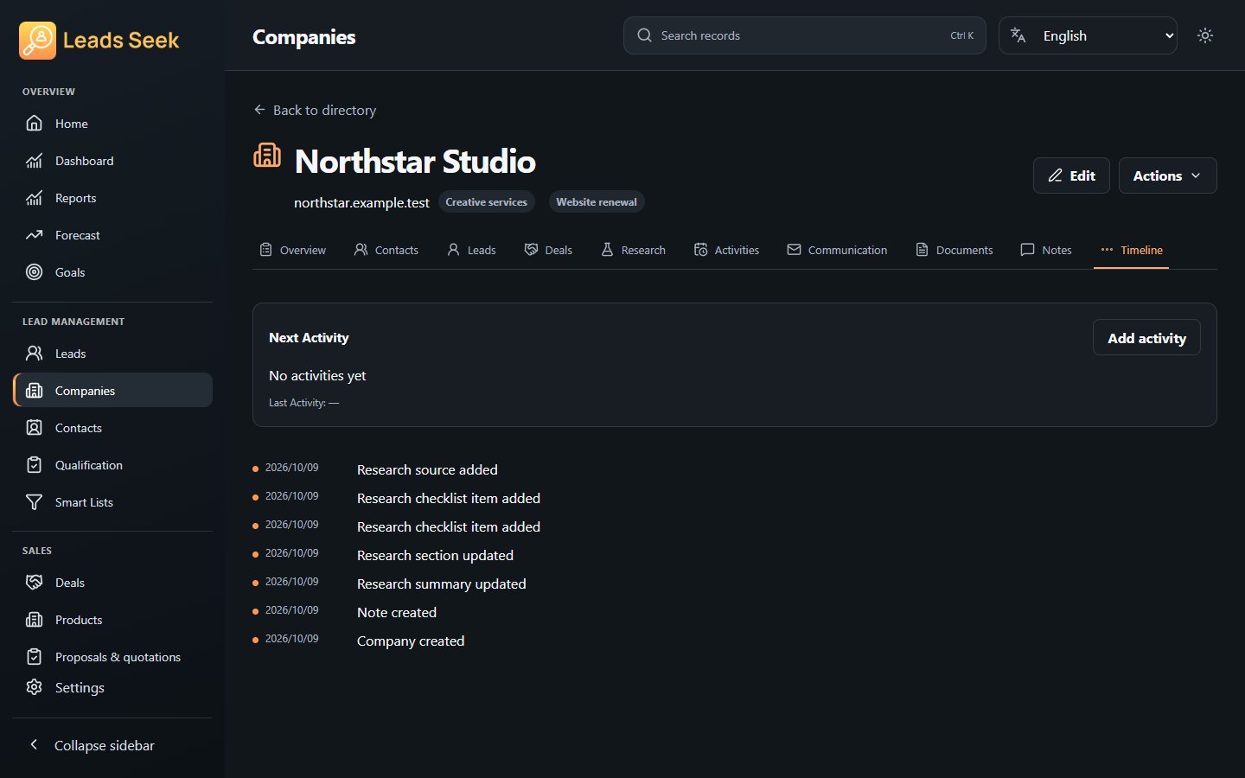Open the English language dropdown

tap(1088, 35)
